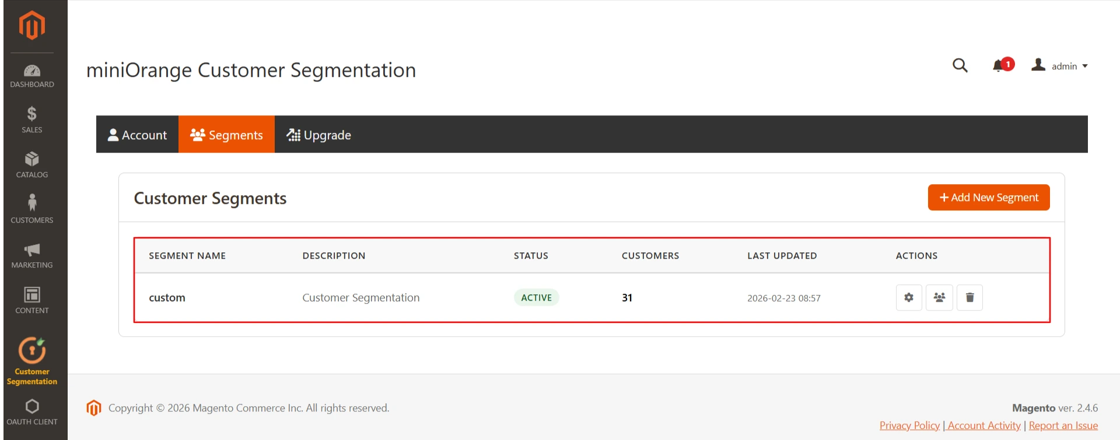The image size is (1120, 440).
Task: Click the search magnifier icon
Action: pos(960,65)
